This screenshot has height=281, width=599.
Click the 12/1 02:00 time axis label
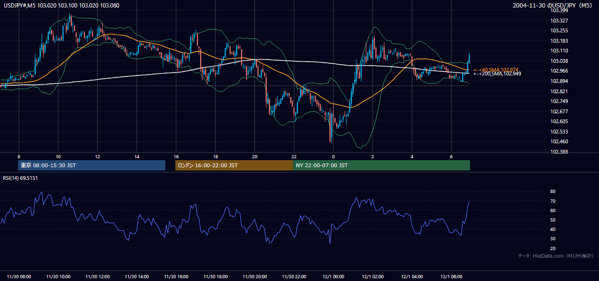[373, 276]
